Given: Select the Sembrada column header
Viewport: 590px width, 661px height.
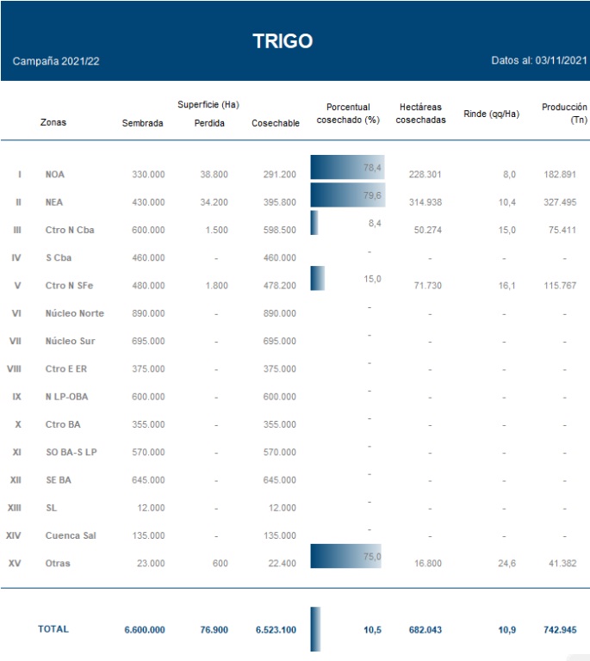Looking at the screenshot, I should pos(143,123).
